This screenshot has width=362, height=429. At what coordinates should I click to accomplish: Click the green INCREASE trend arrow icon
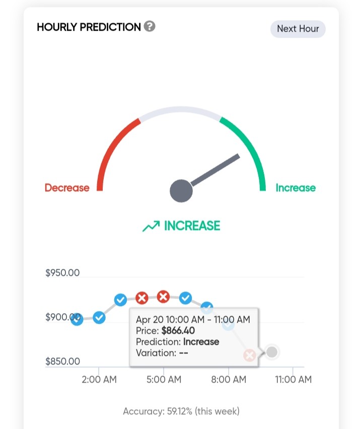pyautogui.click(x=151, y=226)
